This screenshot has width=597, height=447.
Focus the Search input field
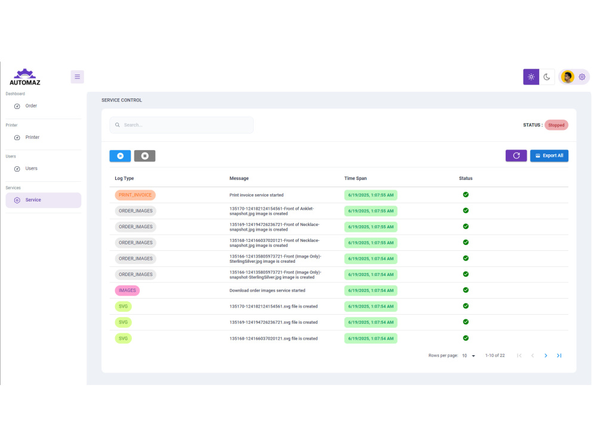tap(181, 125)
